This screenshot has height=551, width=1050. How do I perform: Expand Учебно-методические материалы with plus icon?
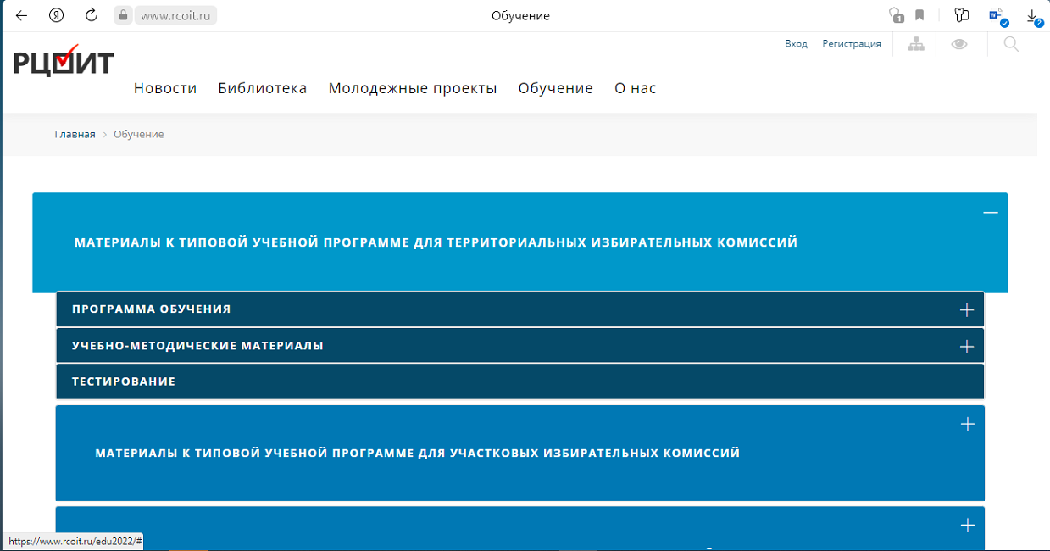tap(967, 347)
